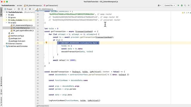Click 'contractInterface.parseTransaction' on line 47
This screenshot has height=107, width=191.
point(87,75)
